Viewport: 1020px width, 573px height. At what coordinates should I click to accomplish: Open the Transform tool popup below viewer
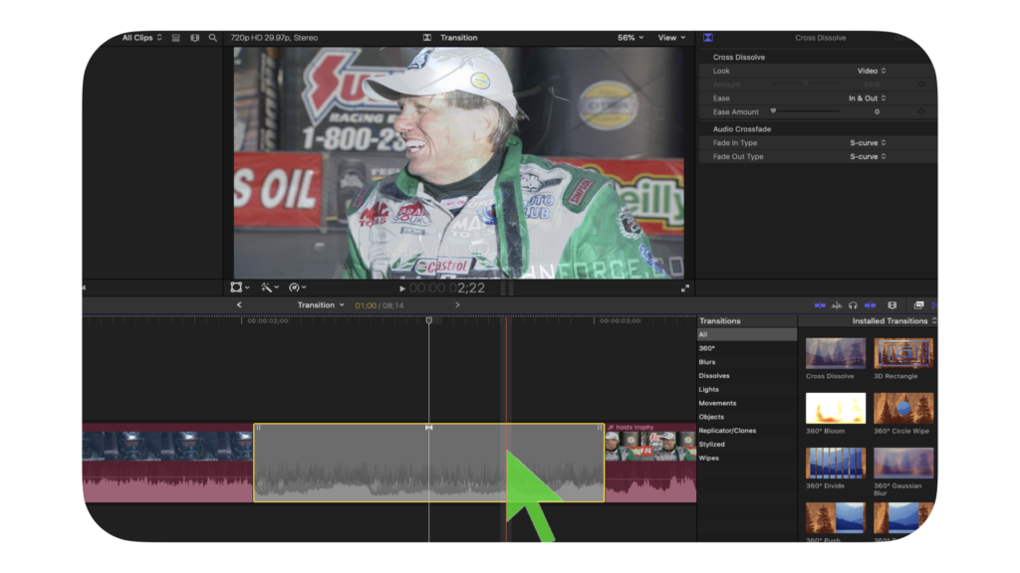point(240,287)
